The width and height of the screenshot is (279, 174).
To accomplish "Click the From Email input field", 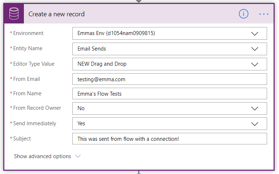I will tap(169, 79).
